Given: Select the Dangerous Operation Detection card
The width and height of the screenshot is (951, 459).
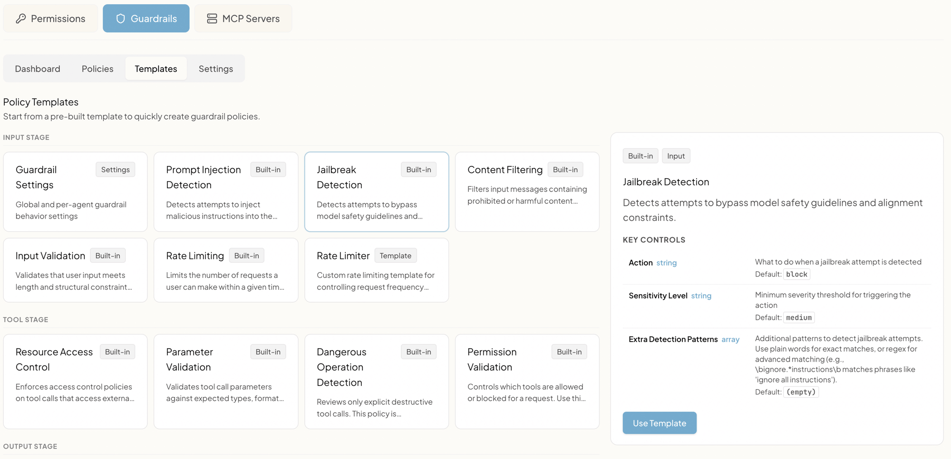Looking at the screenshot, I should pyautogui.click(x=377, y=382).
